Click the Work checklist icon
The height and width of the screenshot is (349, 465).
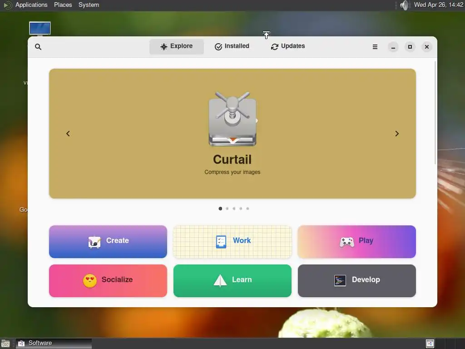coord(221,242)
